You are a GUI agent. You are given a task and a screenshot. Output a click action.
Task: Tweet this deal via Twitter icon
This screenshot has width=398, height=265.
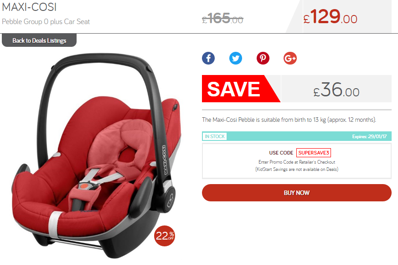(x=236, y=58)
